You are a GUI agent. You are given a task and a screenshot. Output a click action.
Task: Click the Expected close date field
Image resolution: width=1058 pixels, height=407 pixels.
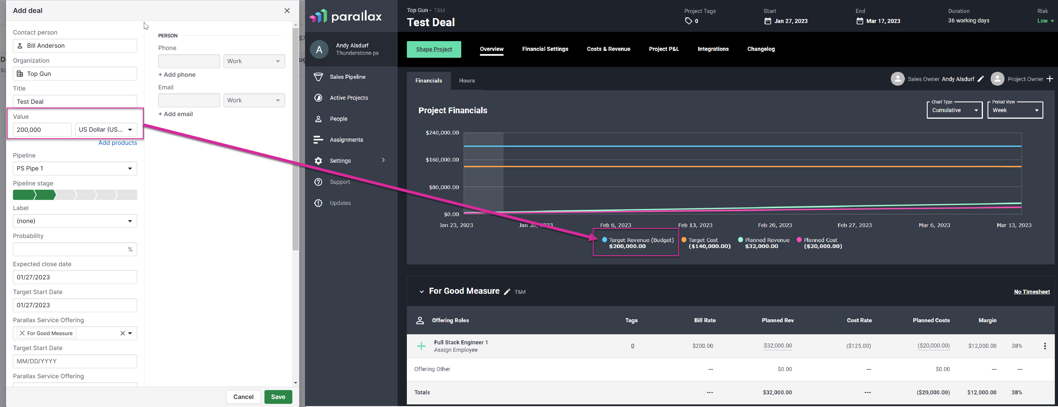[75, 277]
